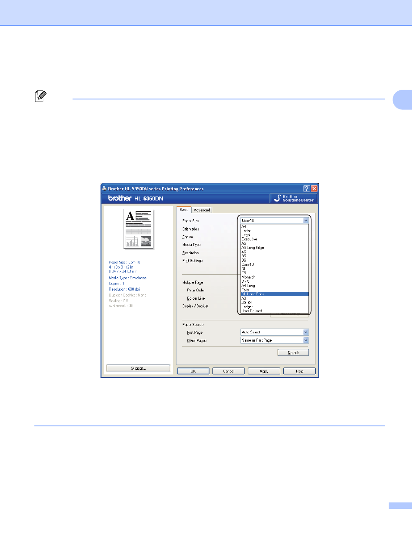
Task: Click the Duplex / Booklet label
Action: 195,306
